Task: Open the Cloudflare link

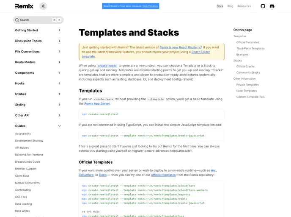Action: [x=87, y=175]
